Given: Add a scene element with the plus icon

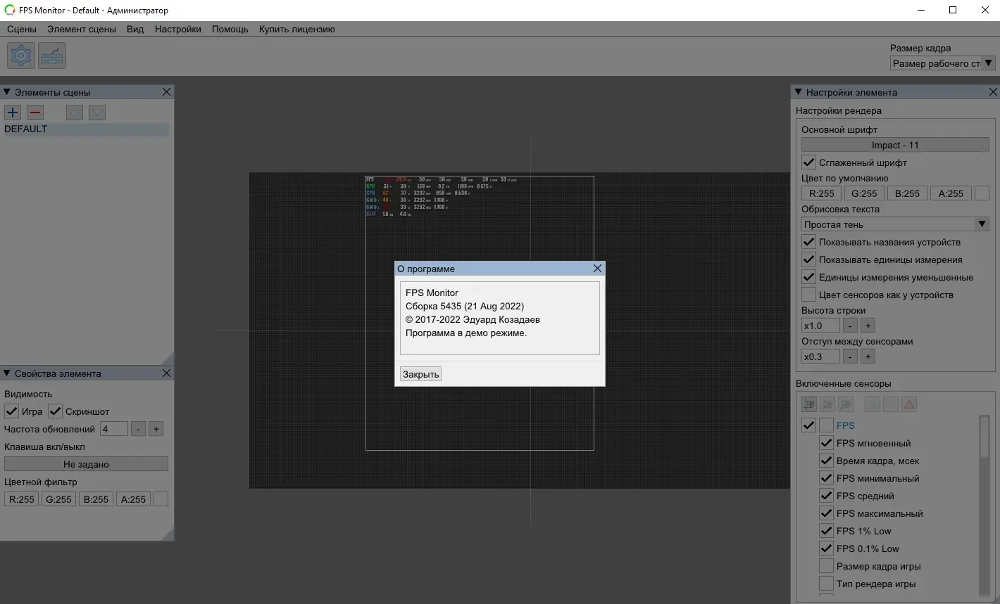Looking at the screenshot, I should click(13, 113).
